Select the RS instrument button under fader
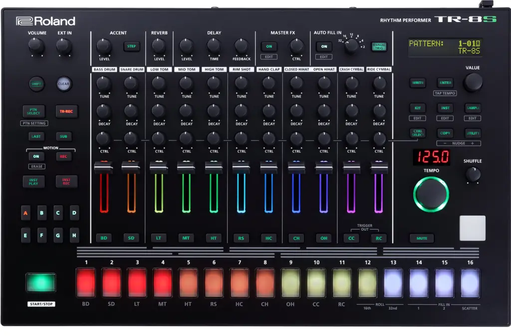The height and width of the screenshot is (336, 511). click(241, 238)
